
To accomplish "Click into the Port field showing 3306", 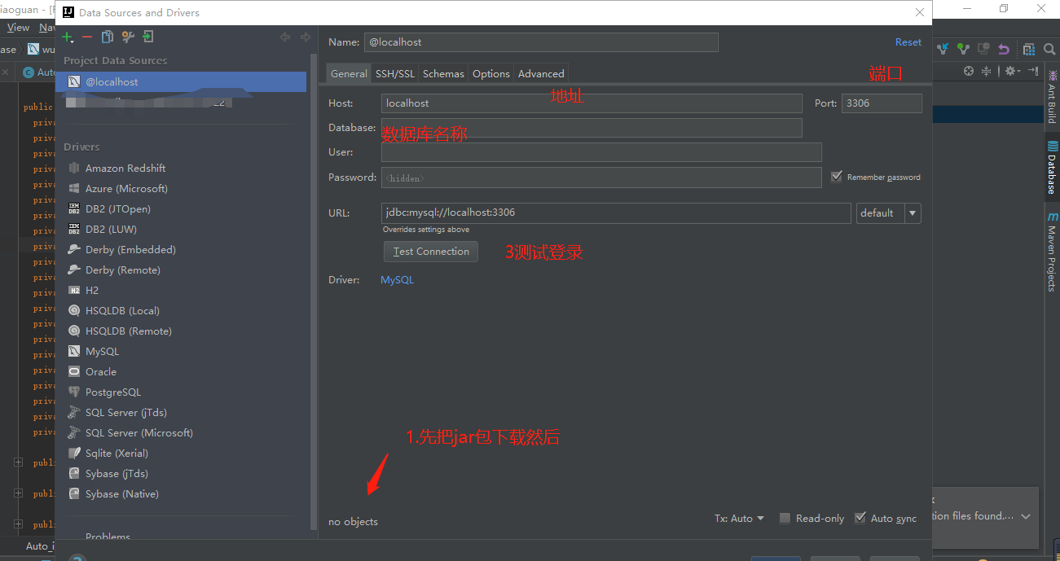I will coord(882,103).
